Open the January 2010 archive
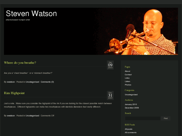 pyautogui.click(x=131, y=104)
